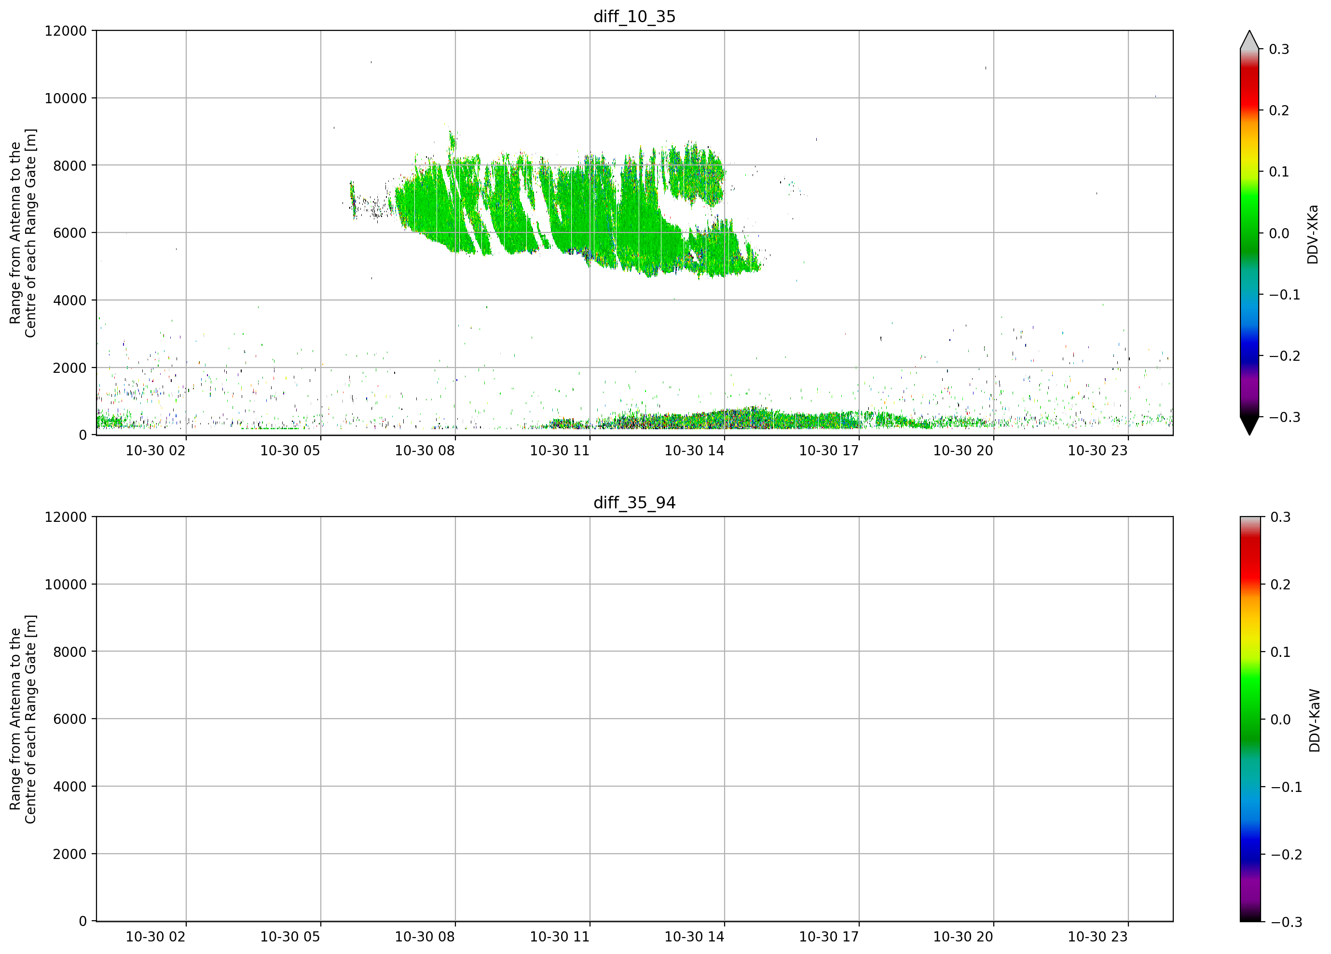Click '10-30 20' x-tick under diff_10_35 plot
Image resolution: width=1331 pixels, height=954 pixels.
coord(963,450)
